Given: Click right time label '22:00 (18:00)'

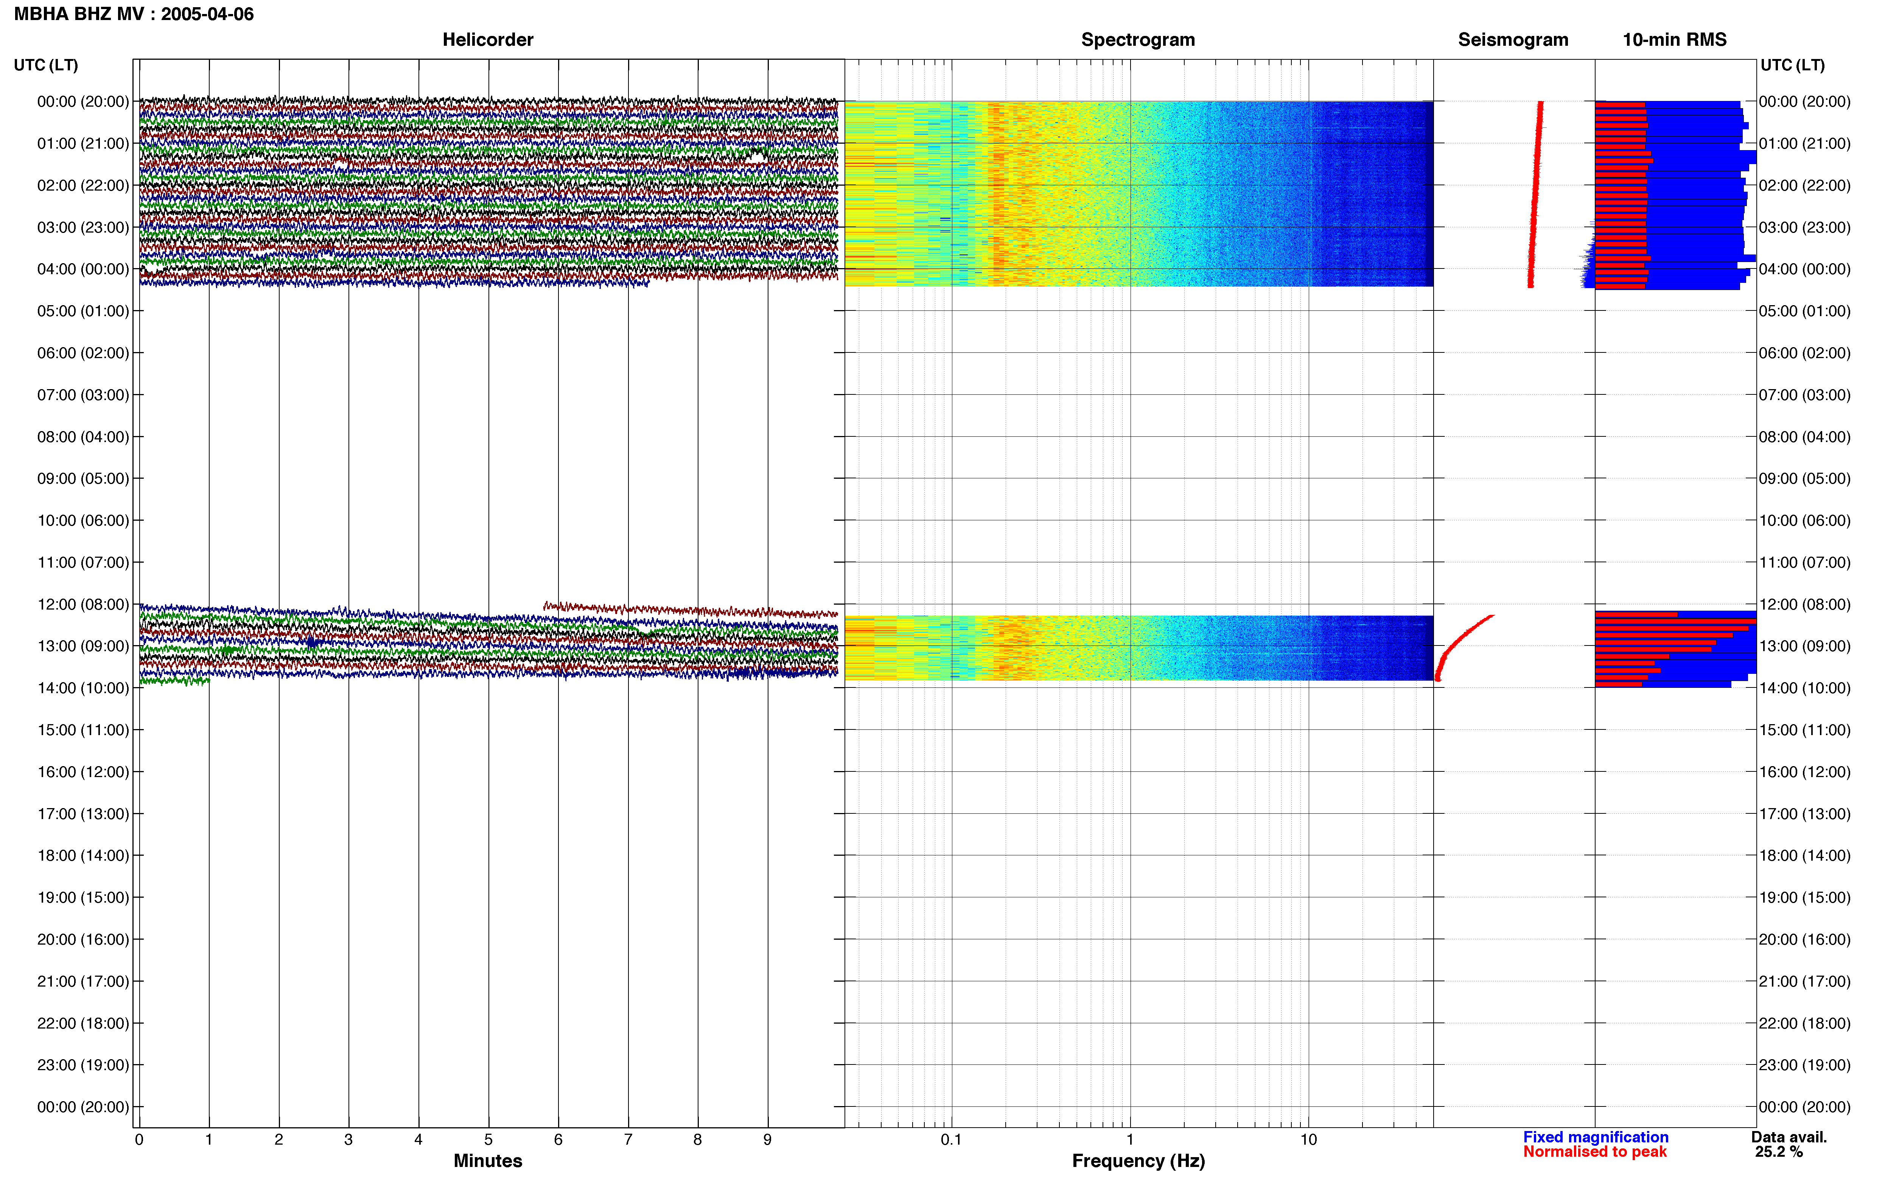Looking at the screenshot, I should click(1805, 1024).
